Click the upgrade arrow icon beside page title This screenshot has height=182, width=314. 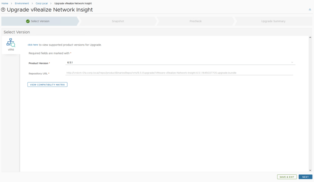pos(3,10)
